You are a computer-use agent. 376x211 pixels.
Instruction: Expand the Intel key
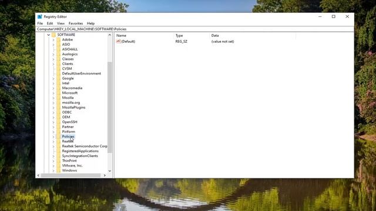53,83
